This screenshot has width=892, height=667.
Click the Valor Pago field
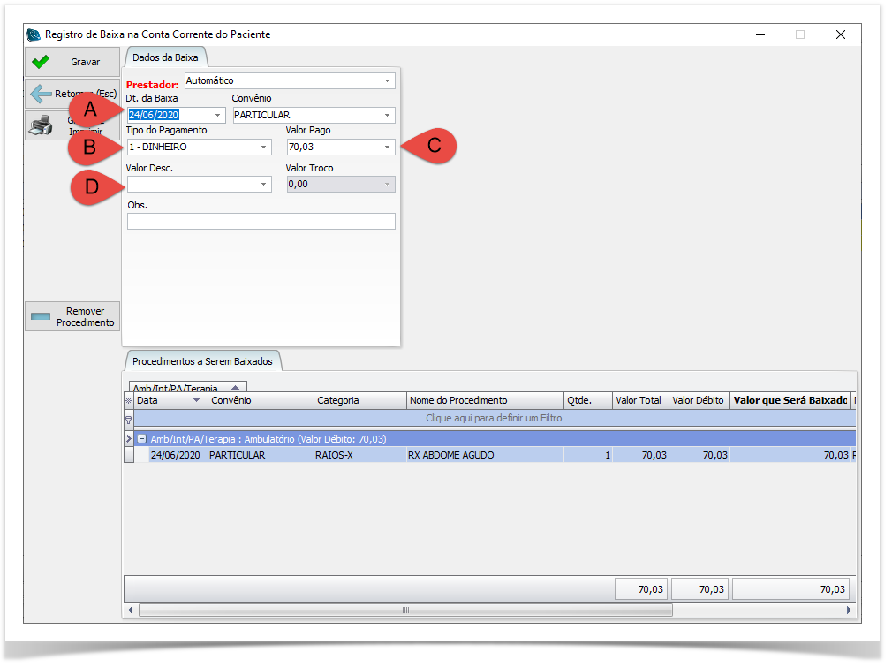point(334,148)
